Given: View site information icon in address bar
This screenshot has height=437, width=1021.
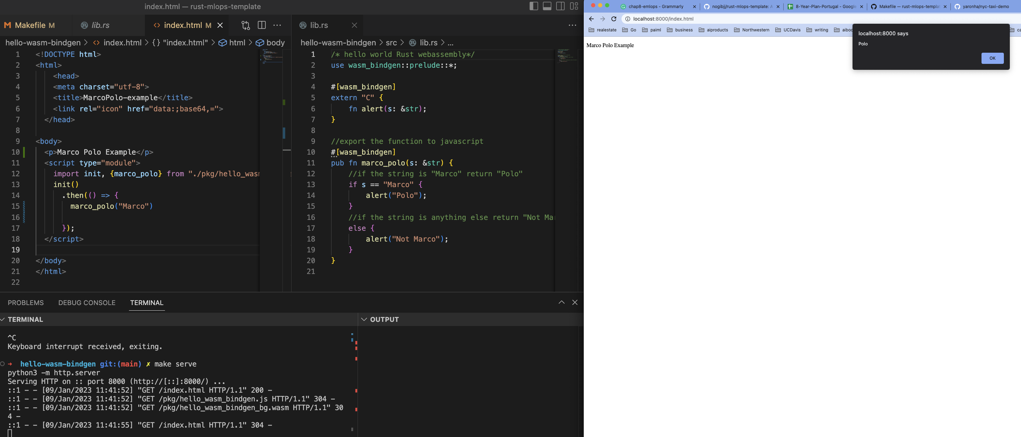Looking at the screenshot, I should click(x=627, y=18).
